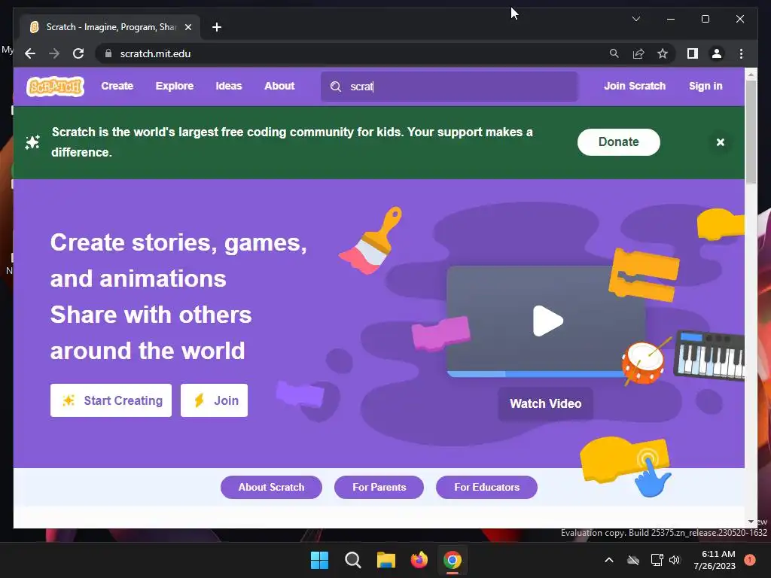Click the Start Creating button
This screenshot has height=578, width=771.
click(x=111, y=400)
